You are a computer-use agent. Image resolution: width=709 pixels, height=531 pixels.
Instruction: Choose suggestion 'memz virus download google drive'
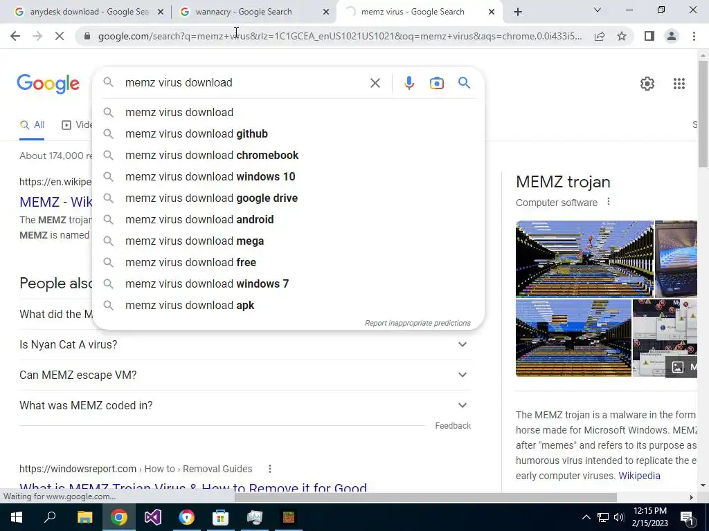click(x=288, y=198)
